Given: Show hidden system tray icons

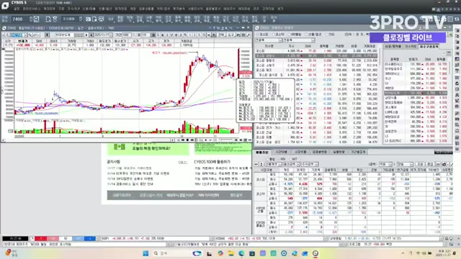Looking at the screenshot, I should tap(403, 253).
